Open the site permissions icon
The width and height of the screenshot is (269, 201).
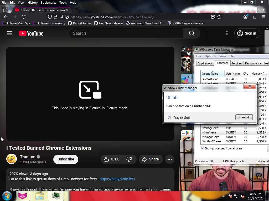coord(61,17)
